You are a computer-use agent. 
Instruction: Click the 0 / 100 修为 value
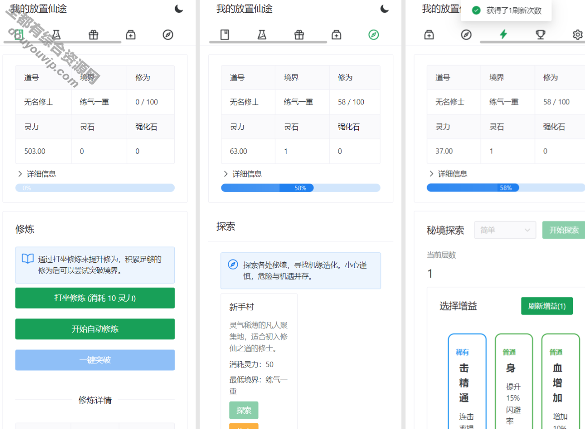147,102
